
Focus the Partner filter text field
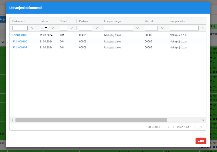(86, 28)
